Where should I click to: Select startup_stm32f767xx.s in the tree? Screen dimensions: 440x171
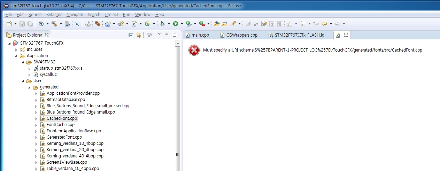click(61, 68)
